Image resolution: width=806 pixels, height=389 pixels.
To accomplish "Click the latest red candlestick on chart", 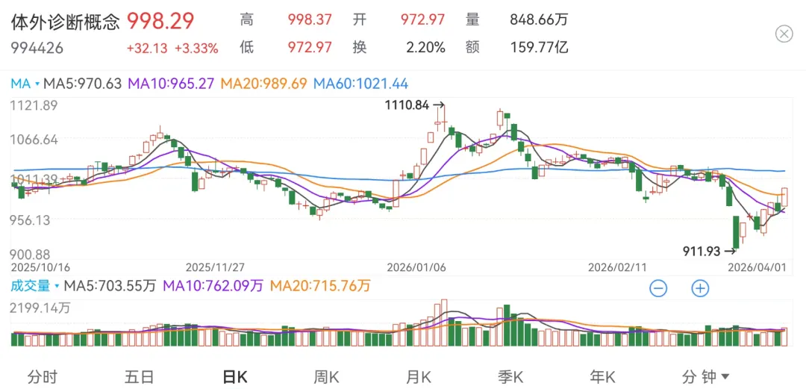I will tap(784, 198).
